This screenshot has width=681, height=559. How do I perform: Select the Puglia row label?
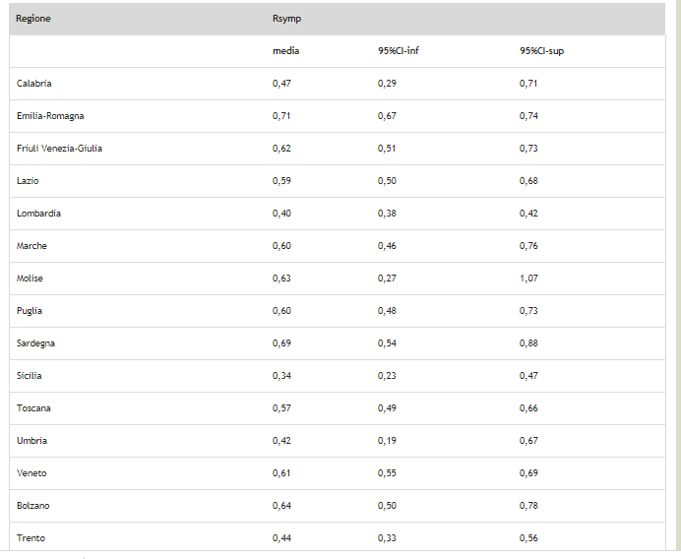point(30,311)
